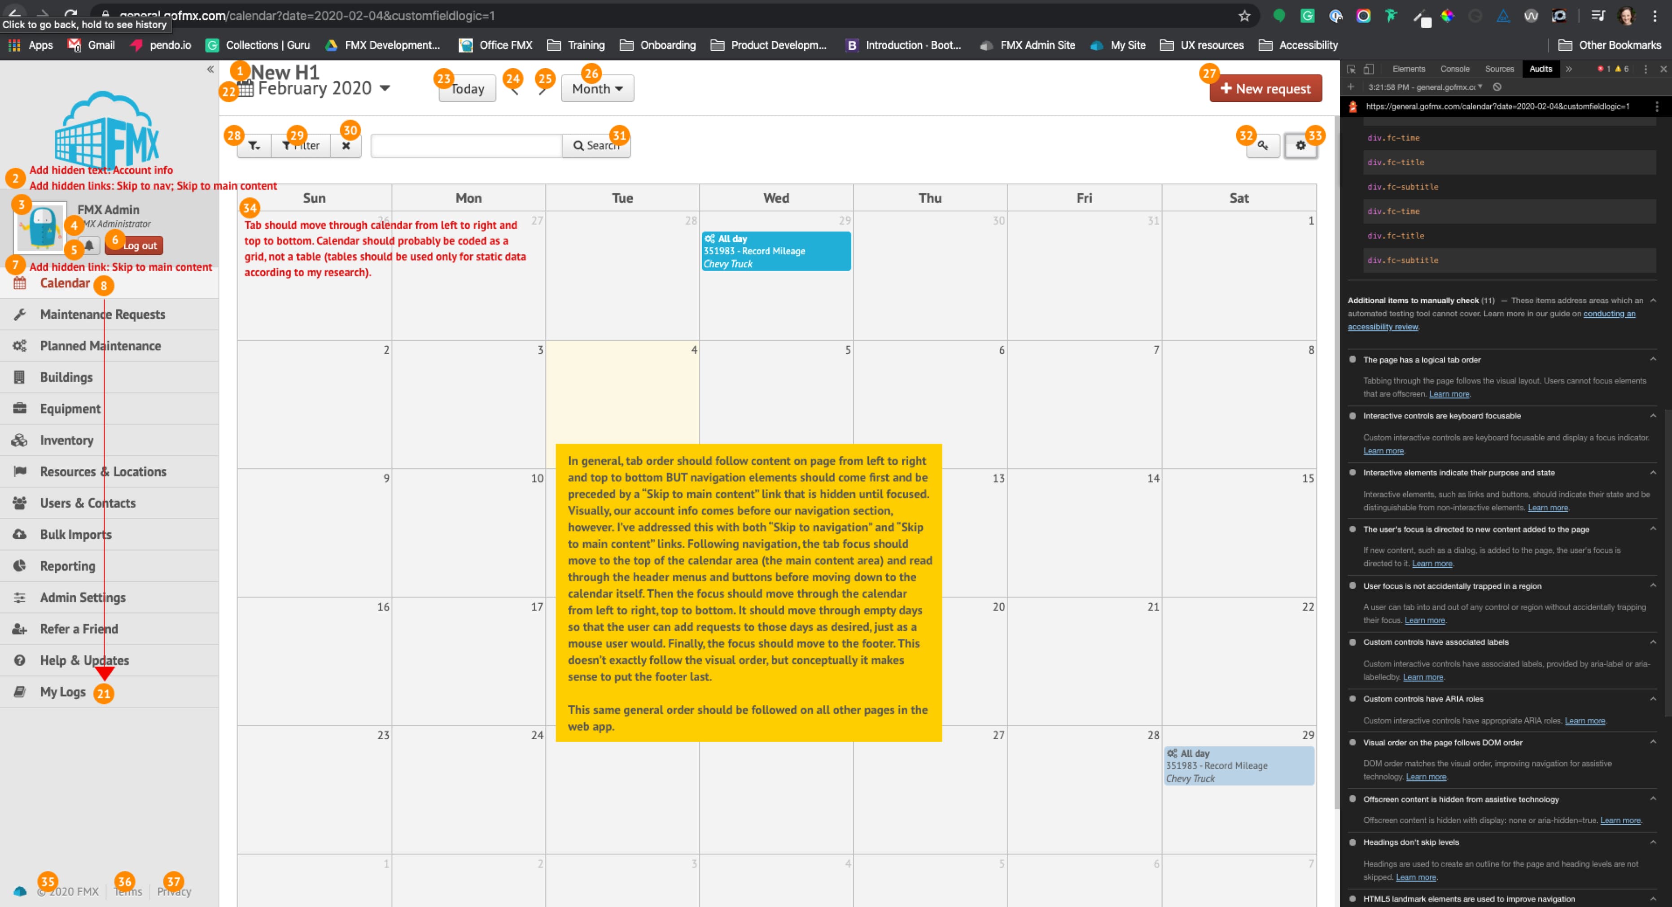Open the Month view dropdown
1672x907 pixels.
coord(596,88)
